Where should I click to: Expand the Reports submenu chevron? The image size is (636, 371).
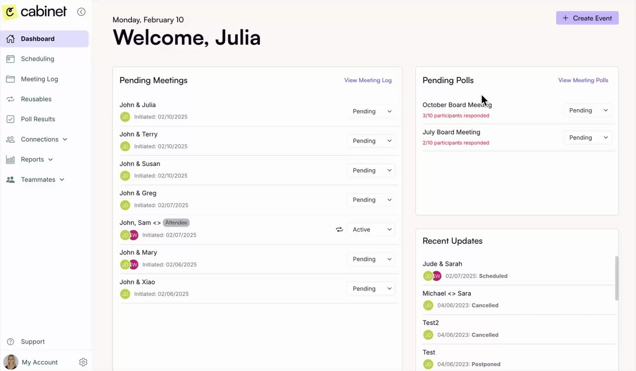coord(50,160)
